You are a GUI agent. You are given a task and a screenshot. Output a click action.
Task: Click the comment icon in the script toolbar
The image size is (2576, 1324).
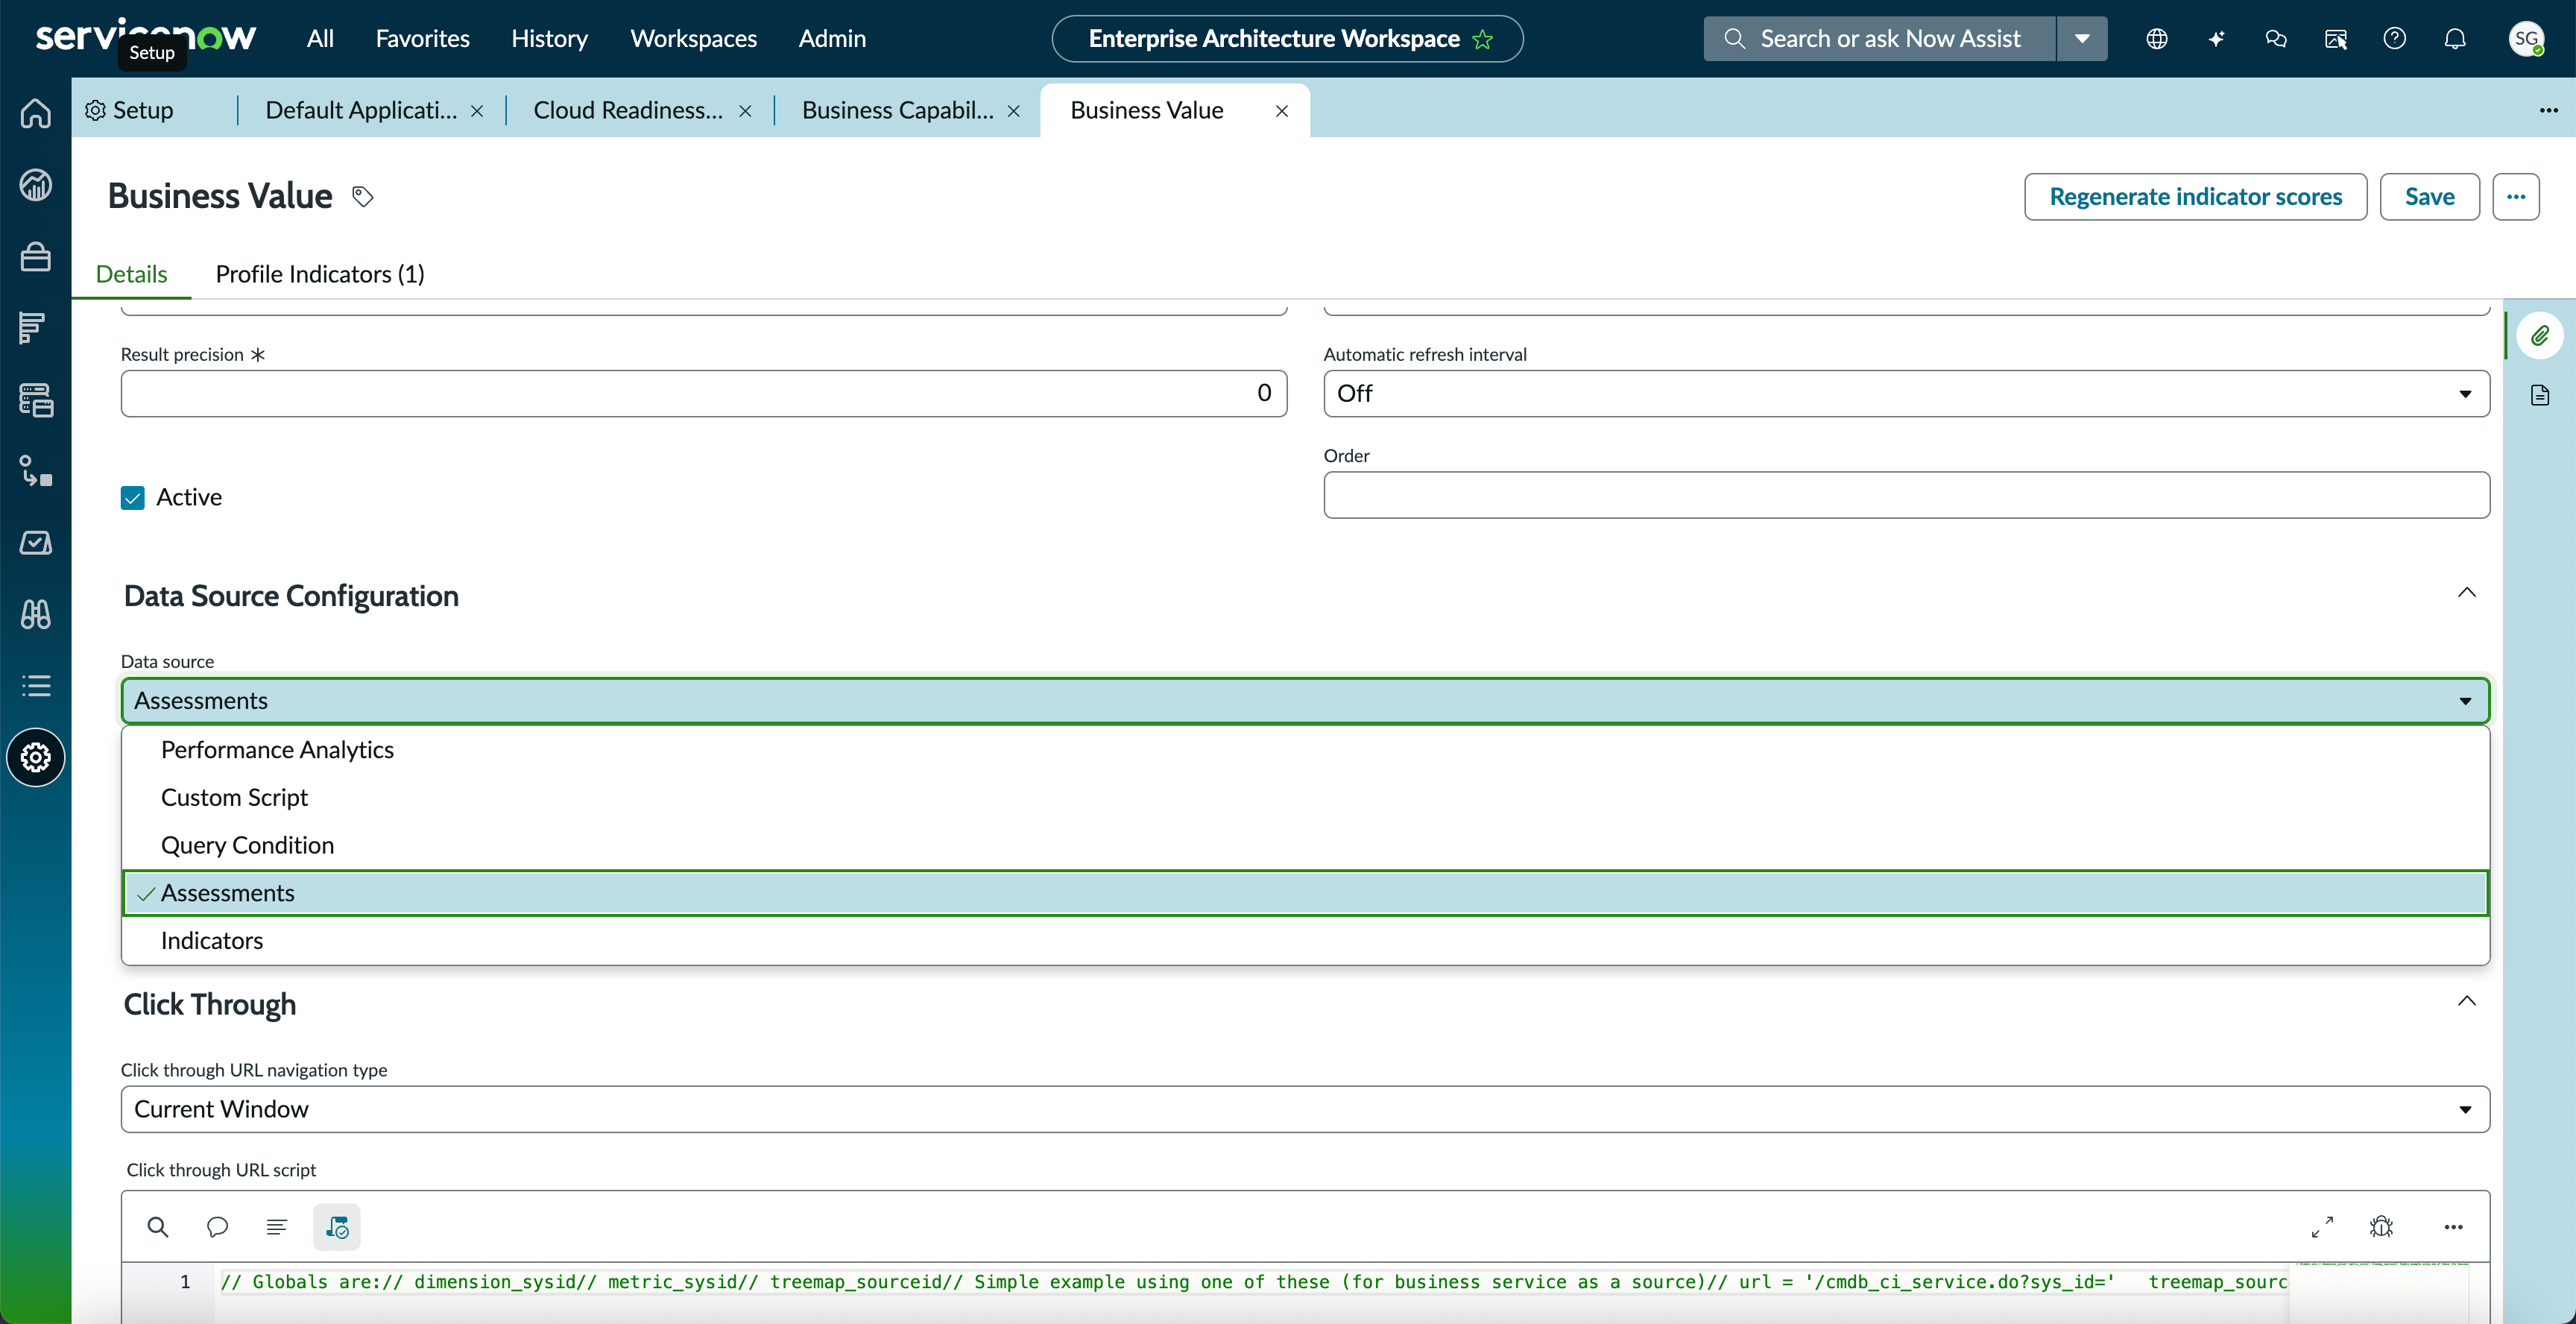coord(217,1227)
